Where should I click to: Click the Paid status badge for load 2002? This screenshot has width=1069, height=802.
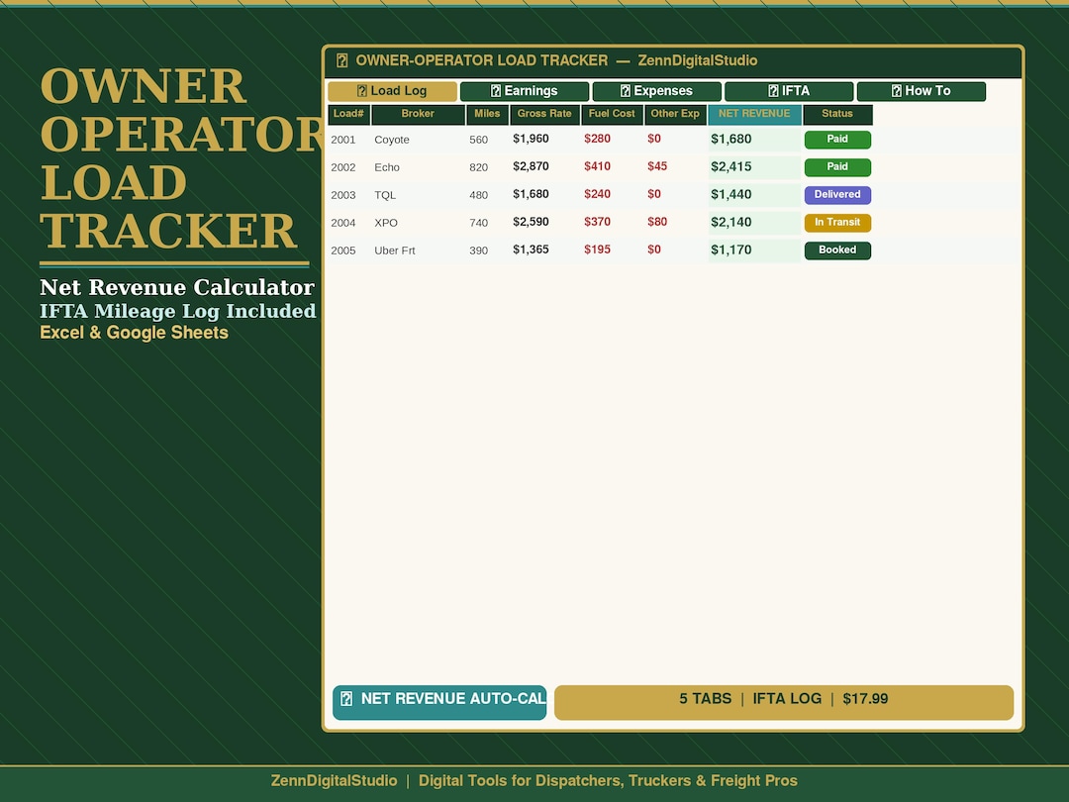[837, 167]
